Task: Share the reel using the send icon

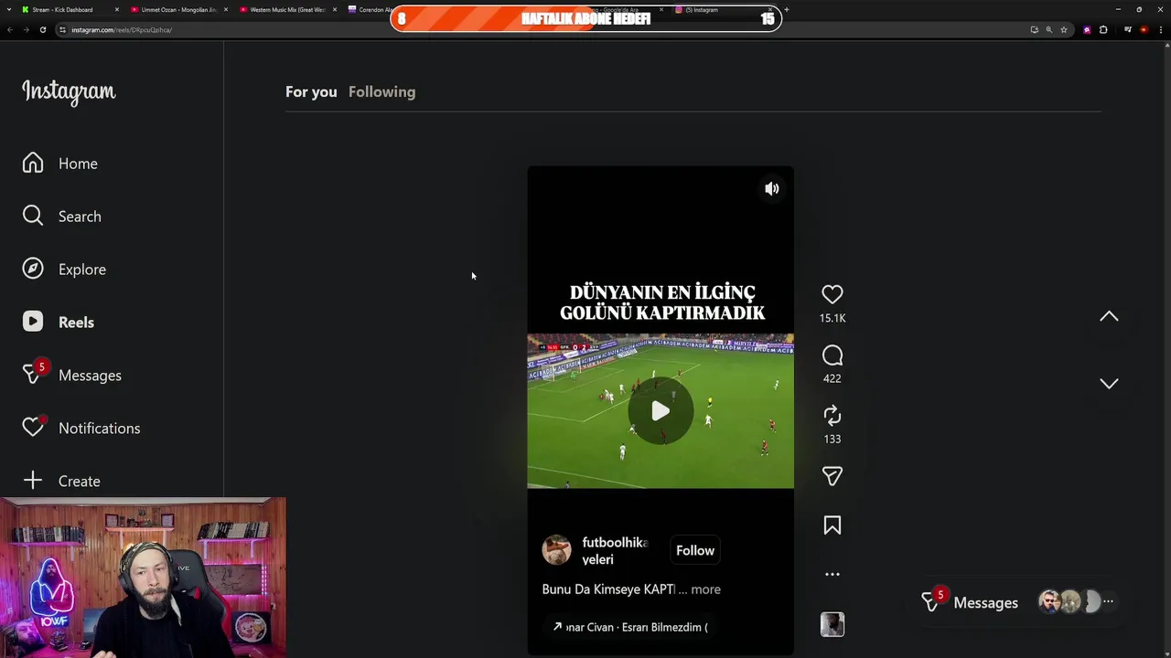Action: coord(832,476)
